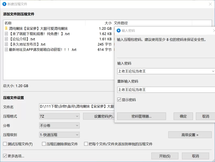Open 密码管理器 button

click(x=141, y=116)
